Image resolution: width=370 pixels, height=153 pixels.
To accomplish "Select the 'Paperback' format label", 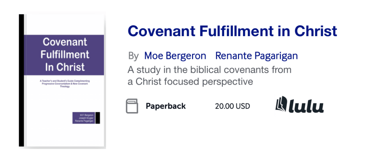I will [x=166, y=106].
